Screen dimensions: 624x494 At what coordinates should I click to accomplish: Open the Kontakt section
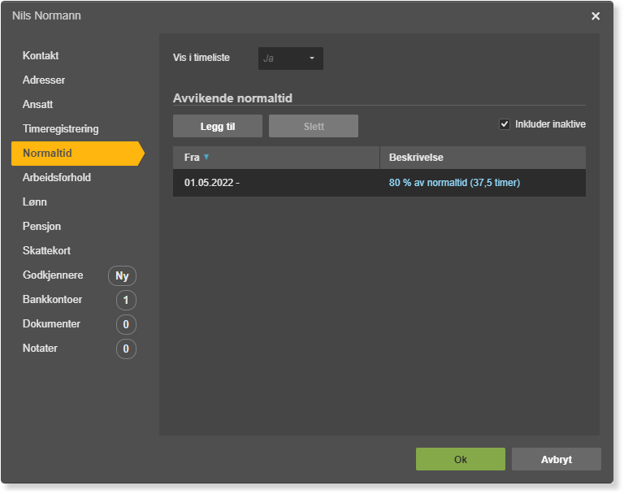pyautogui.click(x=41, y=55)
